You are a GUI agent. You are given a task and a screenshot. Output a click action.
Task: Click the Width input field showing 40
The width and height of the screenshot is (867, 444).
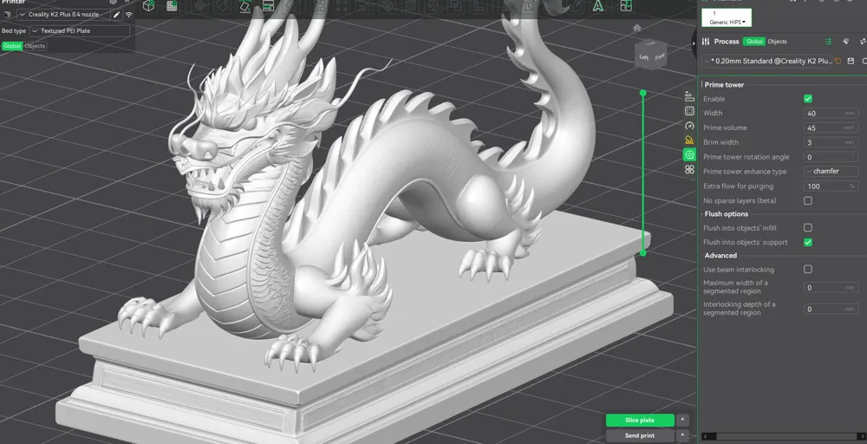point(831,114)
